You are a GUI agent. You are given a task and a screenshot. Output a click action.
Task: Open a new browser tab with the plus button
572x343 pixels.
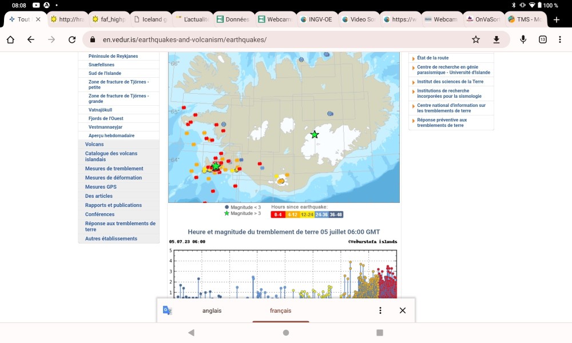click(557, 19)
